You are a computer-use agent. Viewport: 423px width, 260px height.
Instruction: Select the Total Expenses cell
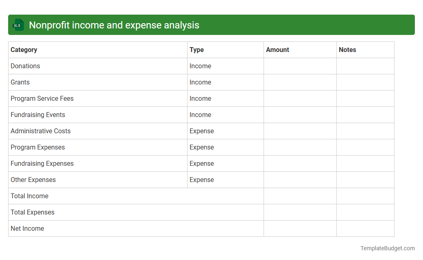(33, 212)
